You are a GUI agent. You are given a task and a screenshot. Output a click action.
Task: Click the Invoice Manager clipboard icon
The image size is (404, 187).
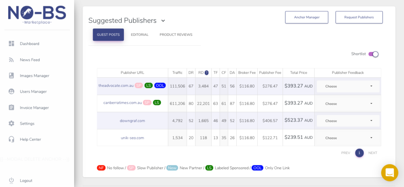pos(11,107)
